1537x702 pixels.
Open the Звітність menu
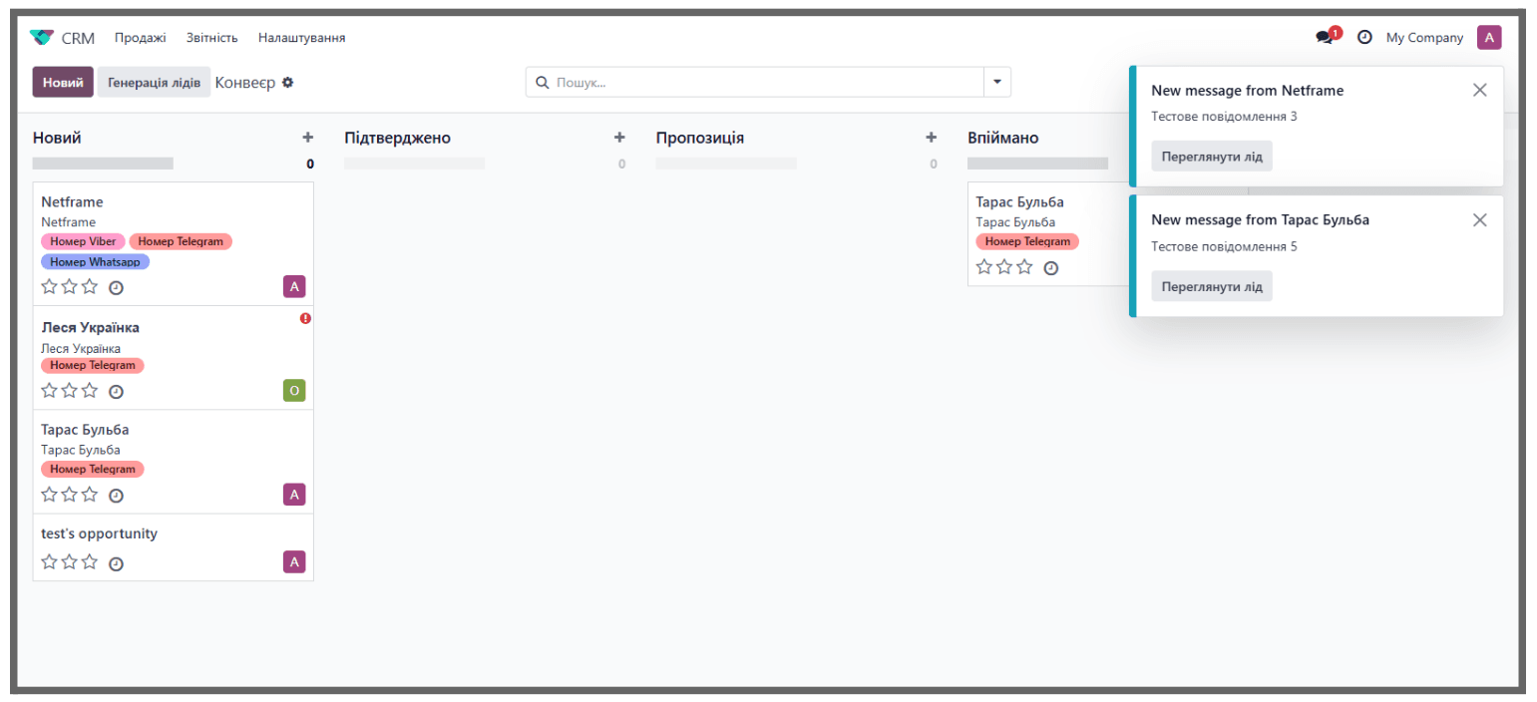coord(212,38)
